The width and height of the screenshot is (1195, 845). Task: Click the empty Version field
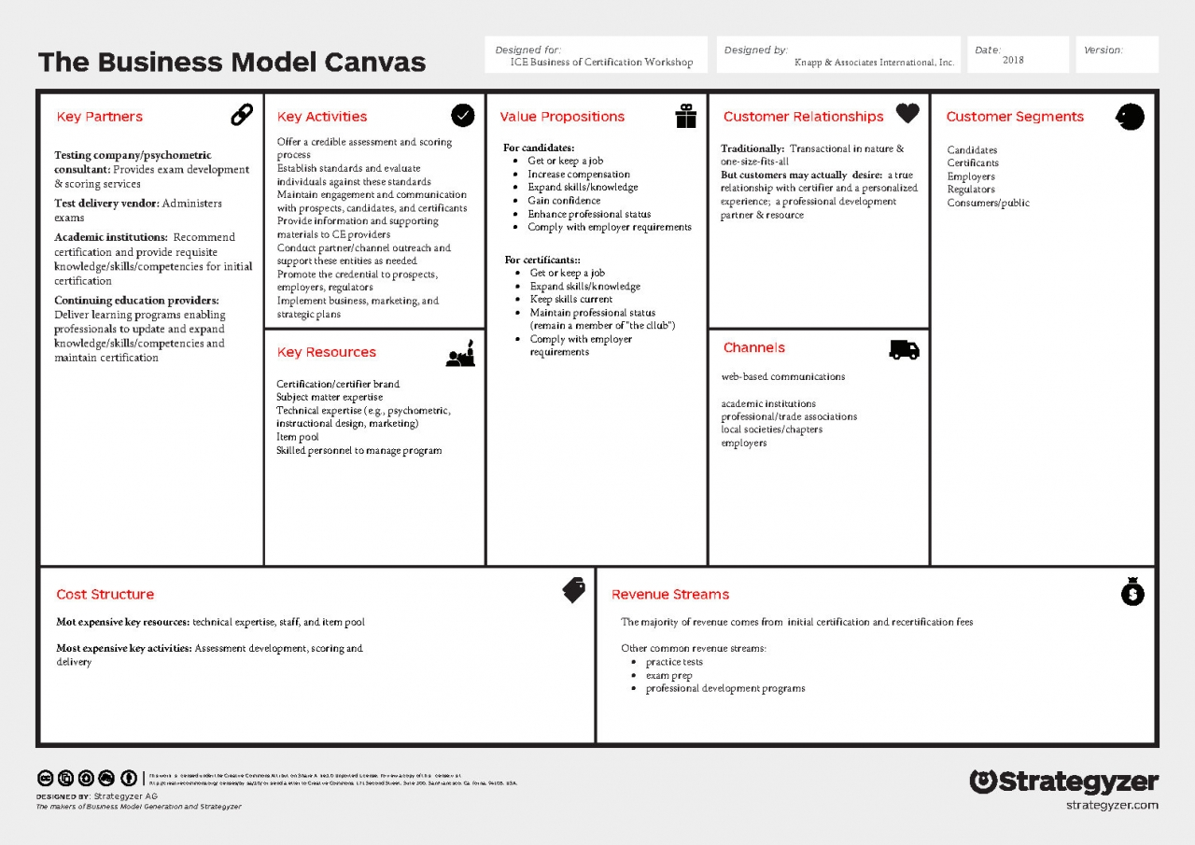[x=1117, y=55]
